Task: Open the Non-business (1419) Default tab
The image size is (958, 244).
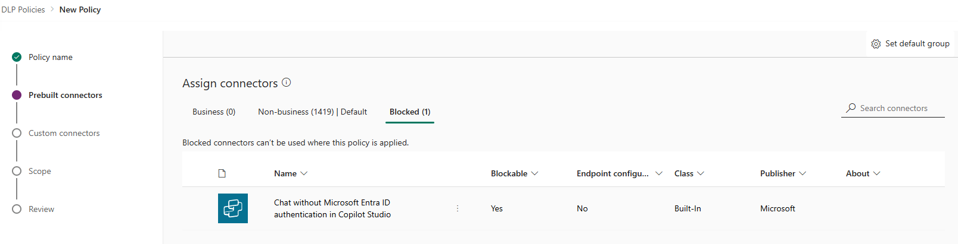Action: click(312, 112)
